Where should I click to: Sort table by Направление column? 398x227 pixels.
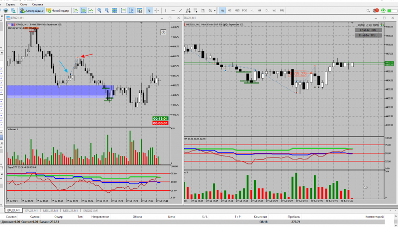[100, 217]
